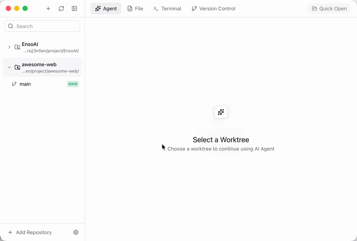
Task: Collapse the awesome-web repository
Action: [9, 67]
